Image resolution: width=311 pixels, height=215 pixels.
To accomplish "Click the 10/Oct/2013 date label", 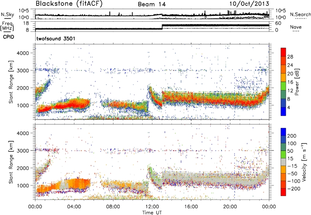I will point(249,4).
